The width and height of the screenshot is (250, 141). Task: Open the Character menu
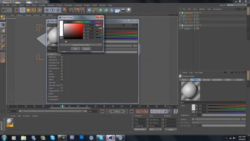(78, 5)
